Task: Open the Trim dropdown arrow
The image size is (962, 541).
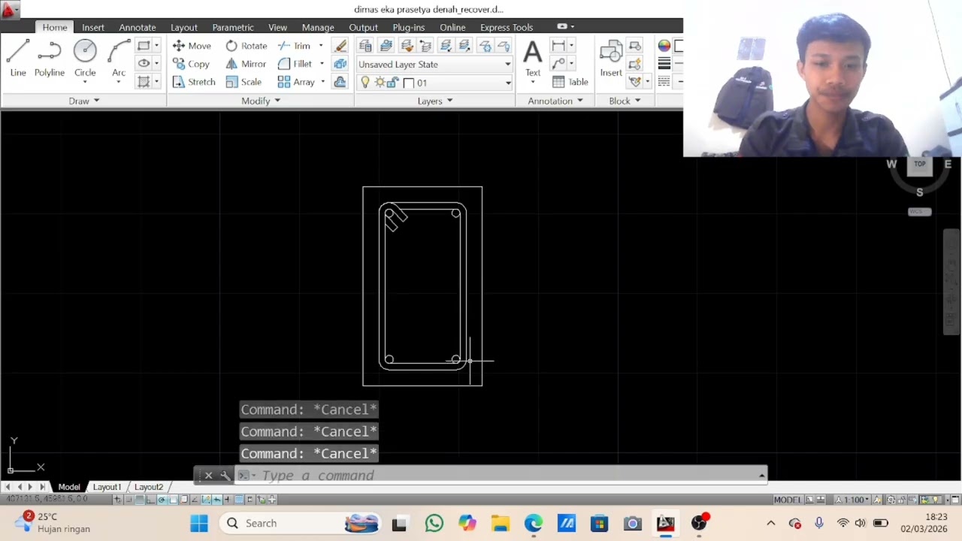Action: tap(321, 46)
